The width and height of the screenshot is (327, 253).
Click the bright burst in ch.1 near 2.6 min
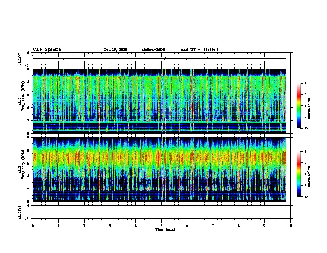(100, 101)
